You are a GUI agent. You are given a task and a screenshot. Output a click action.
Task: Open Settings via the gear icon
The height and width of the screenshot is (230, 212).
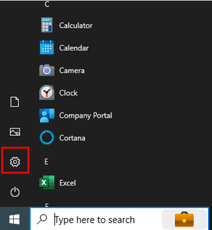pos(15,162)
